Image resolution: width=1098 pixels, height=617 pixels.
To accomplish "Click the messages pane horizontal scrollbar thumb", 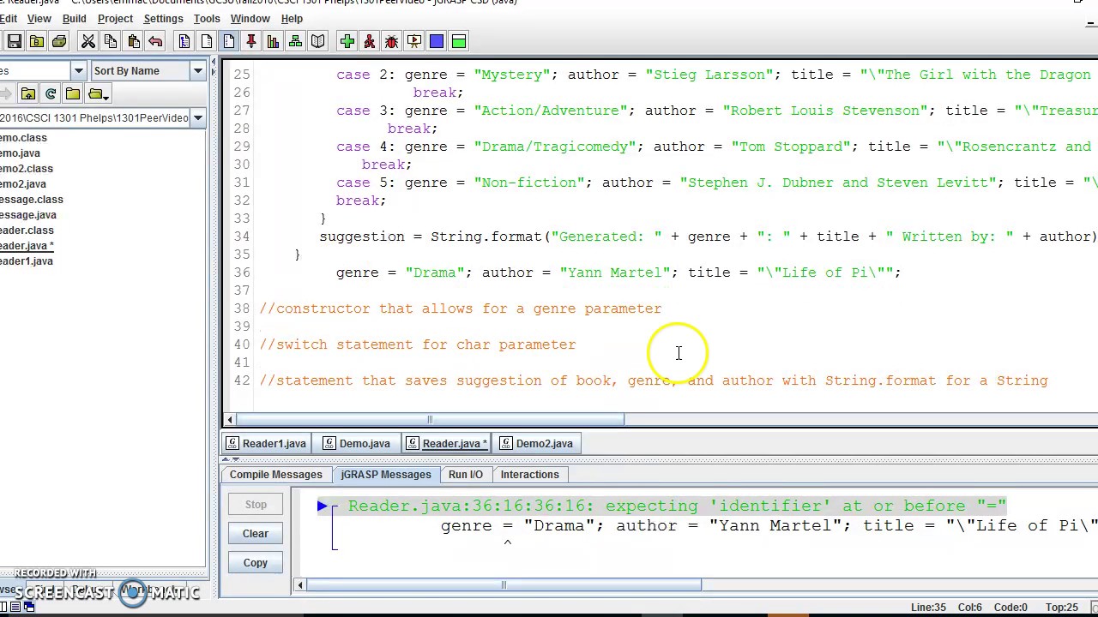I will point(504,585).
